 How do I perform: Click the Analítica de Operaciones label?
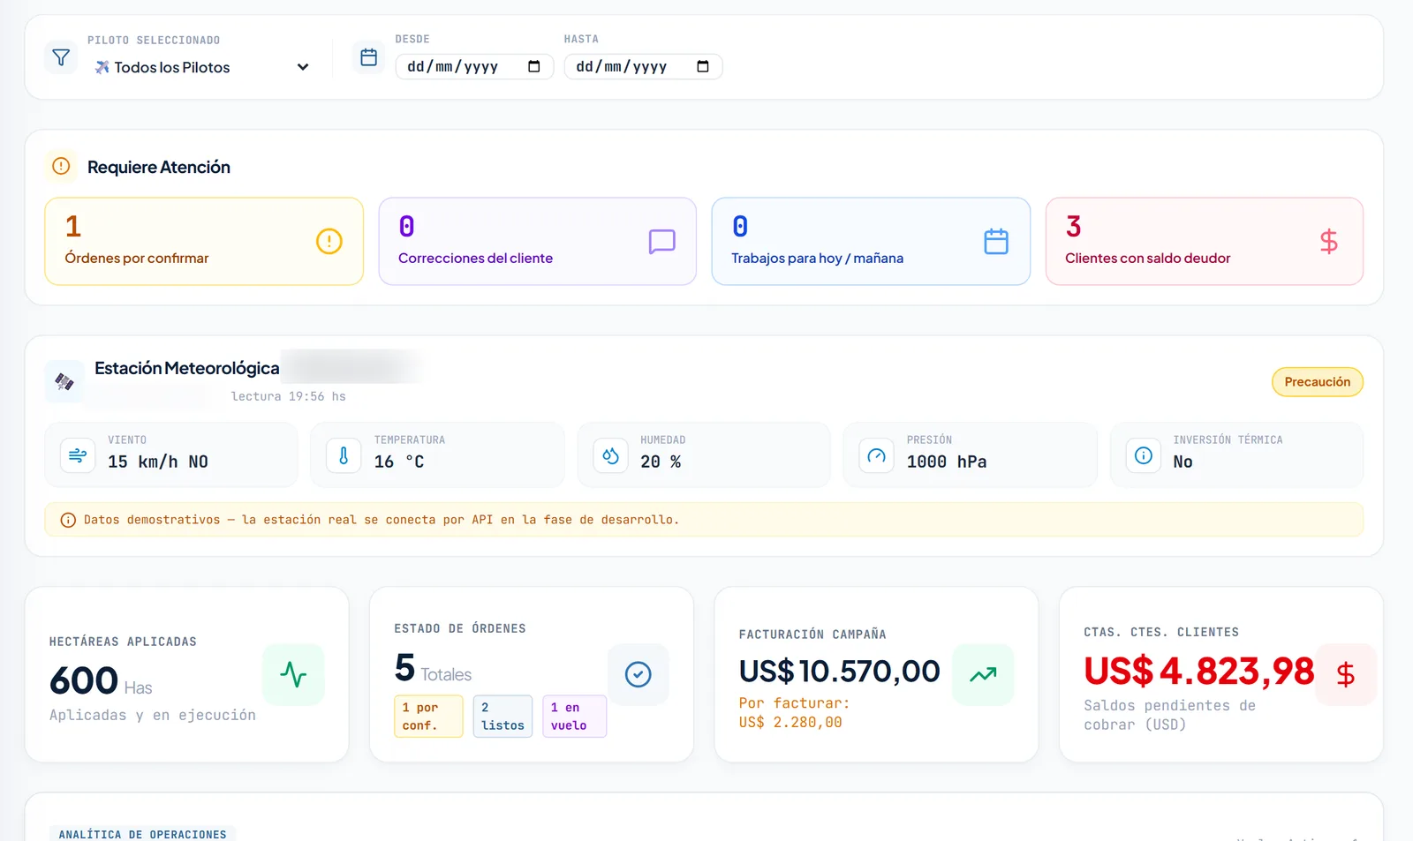[143, 834]
